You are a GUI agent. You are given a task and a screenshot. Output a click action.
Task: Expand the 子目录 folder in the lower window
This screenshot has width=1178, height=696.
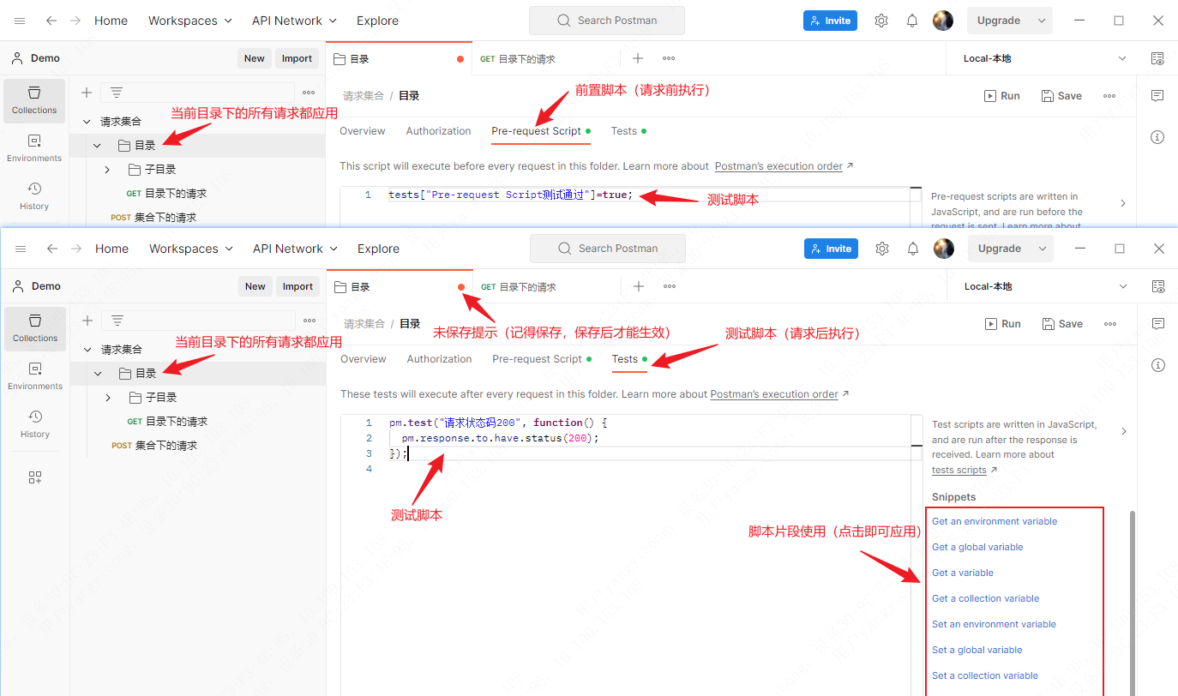[108, 398]
